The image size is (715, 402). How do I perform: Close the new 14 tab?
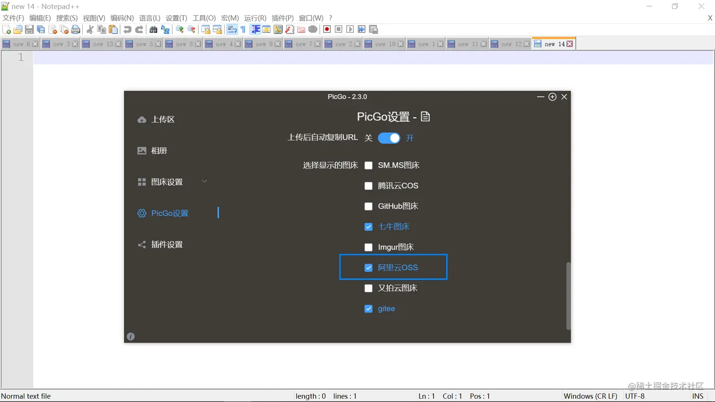(570, 44)
